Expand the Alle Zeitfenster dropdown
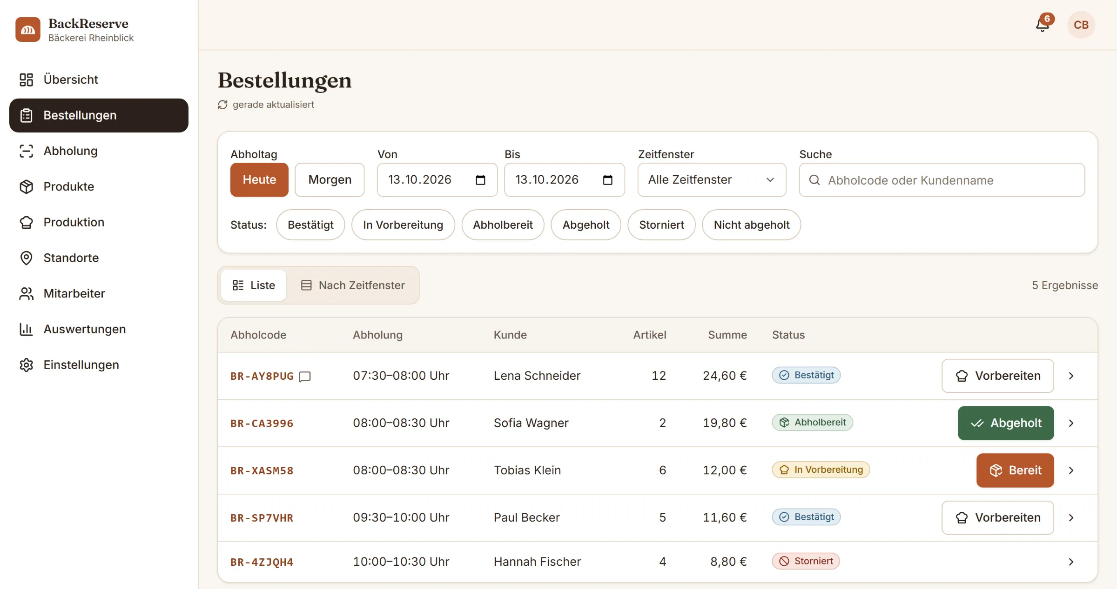The height and width of the screenshot is (589, 1117). 712,180
